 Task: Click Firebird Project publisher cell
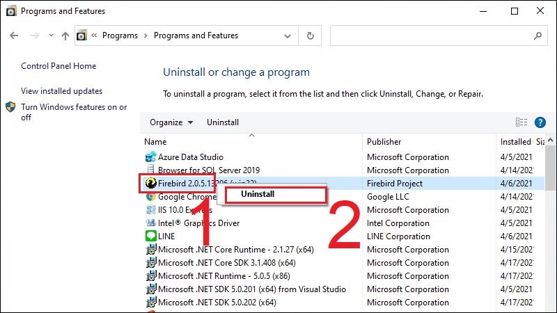pos(395,184)
